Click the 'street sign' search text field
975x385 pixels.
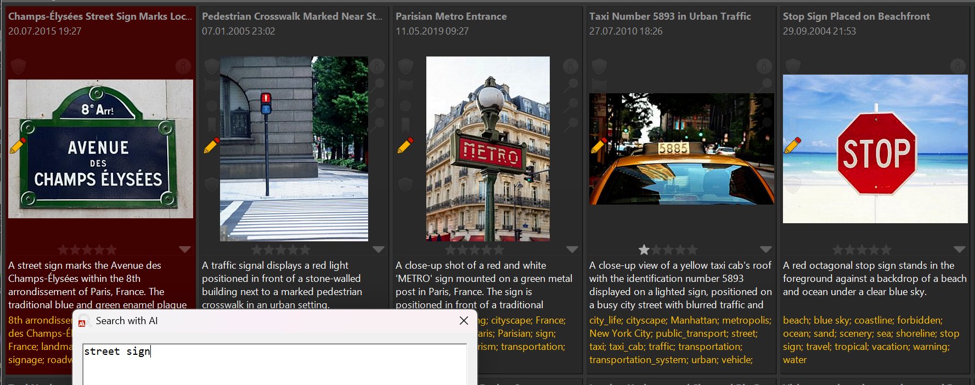click(x=275, y=364)
